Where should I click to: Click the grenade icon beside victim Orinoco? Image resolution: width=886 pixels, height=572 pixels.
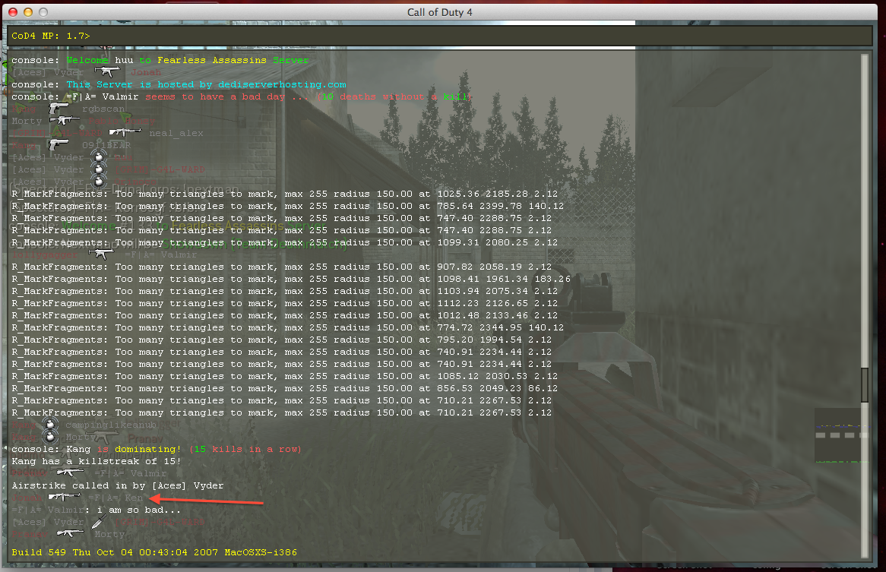(x=99, y=182)
